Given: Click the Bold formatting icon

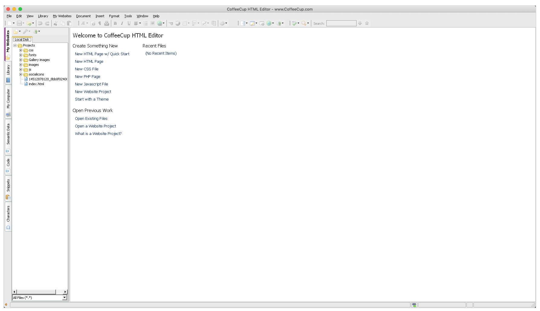Looking at the screenshot, I should click(x=115, y=23).
